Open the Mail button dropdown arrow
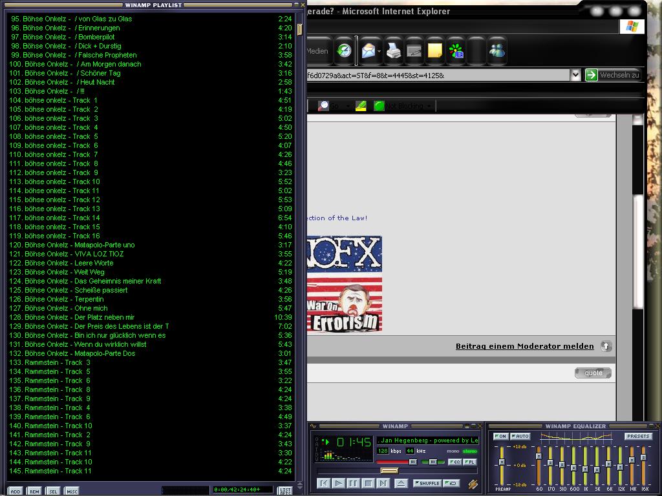 (379, 52)
